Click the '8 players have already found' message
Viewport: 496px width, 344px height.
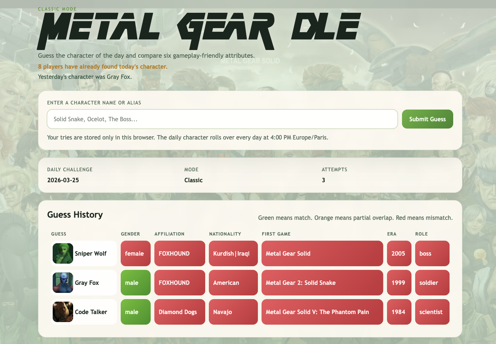102,66
